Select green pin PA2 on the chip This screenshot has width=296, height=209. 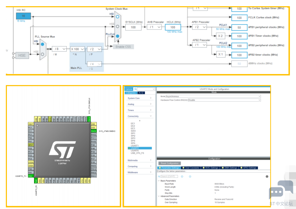click(x=31, y=176)
